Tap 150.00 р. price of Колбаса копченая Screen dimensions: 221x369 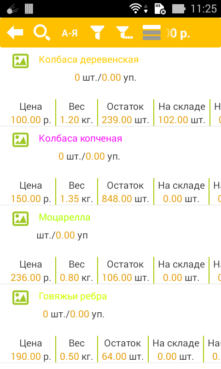click(31, 199)
